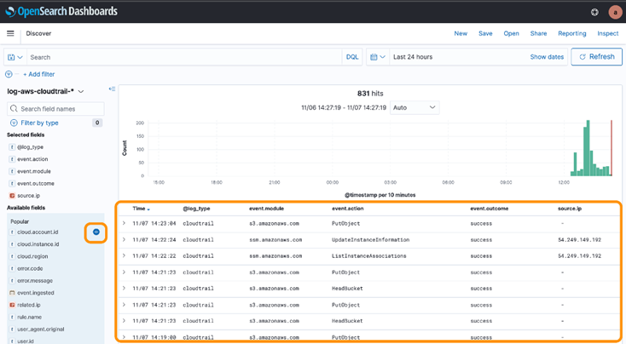The image size is (626, 344).
Task: Open the user avatar menu
Action: [x=615, y=12]
